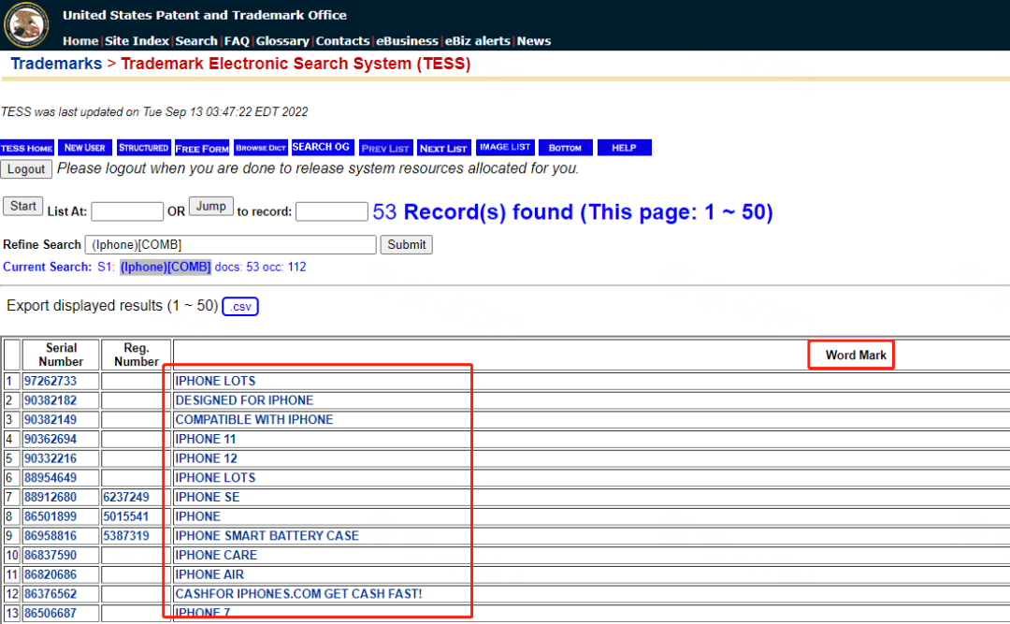Jump to Bottom of the page

[565, 148]
